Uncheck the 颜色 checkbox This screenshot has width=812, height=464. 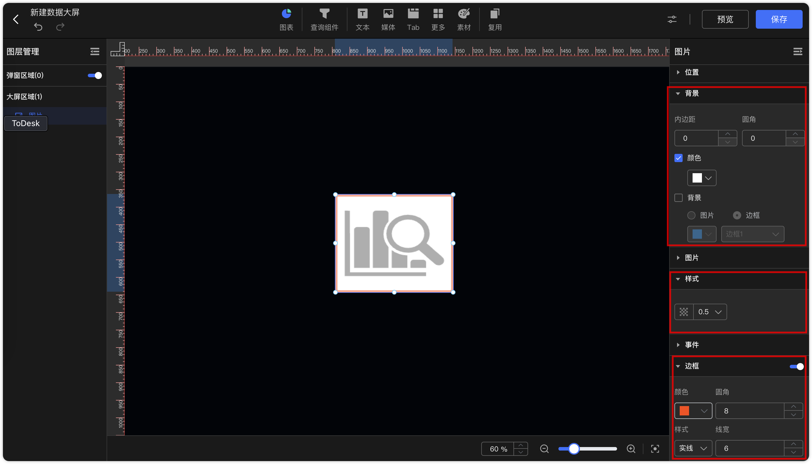[679, 158]
